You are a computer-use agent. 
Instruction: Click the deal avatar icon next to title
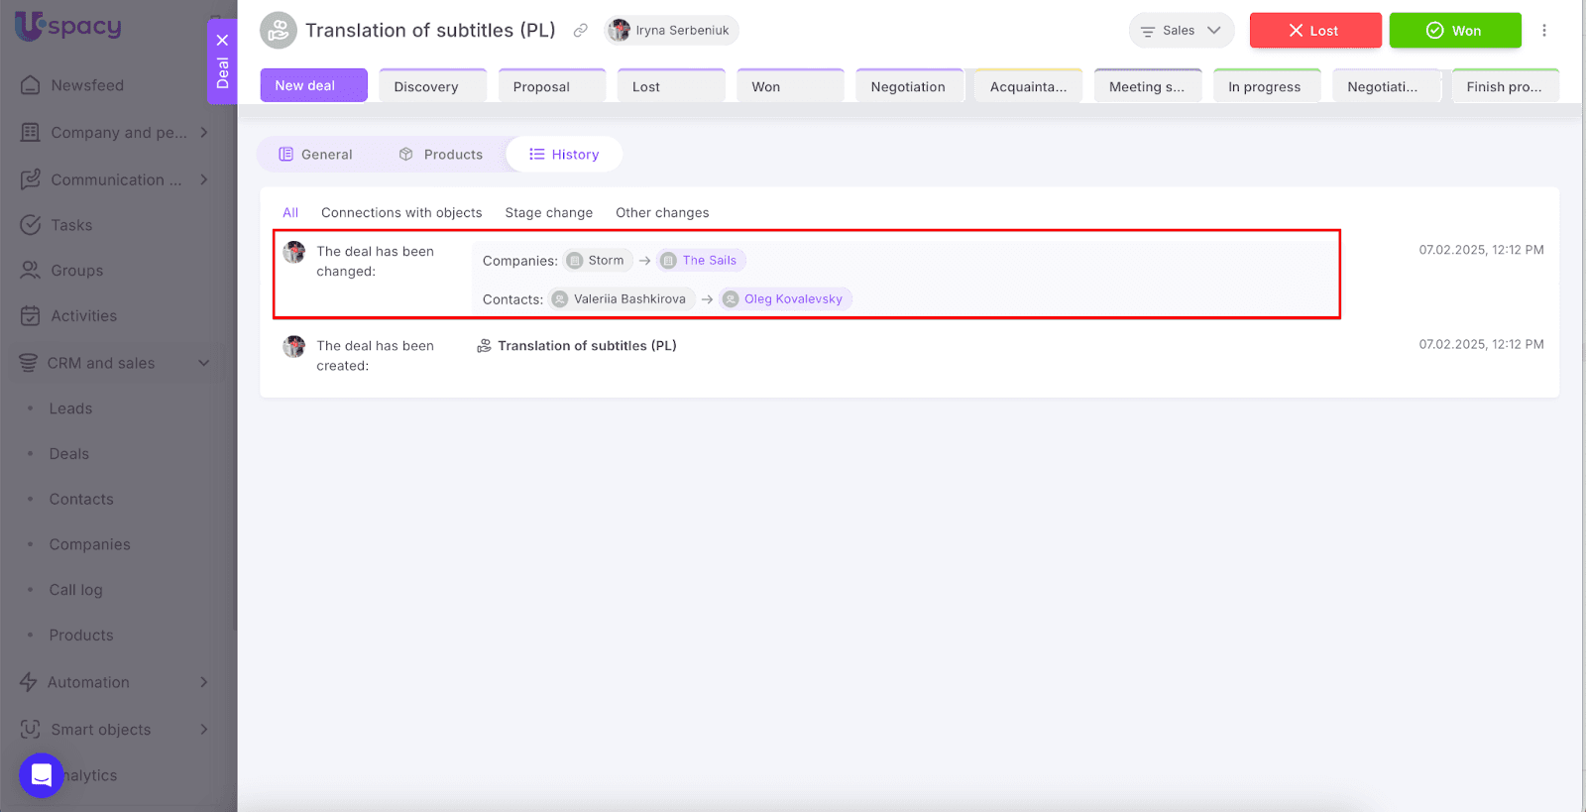(279, 31)
